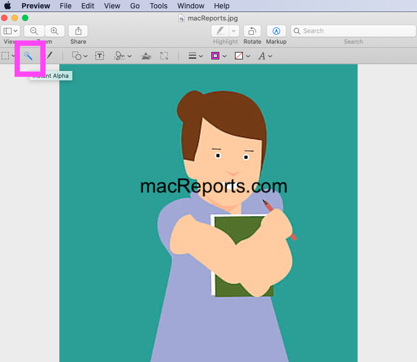Open the Sign signature tool

click(x=120, y=56)
